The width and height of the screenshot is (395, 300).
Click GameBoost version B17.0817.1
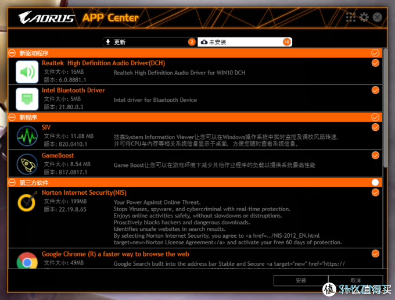[73, 173]
